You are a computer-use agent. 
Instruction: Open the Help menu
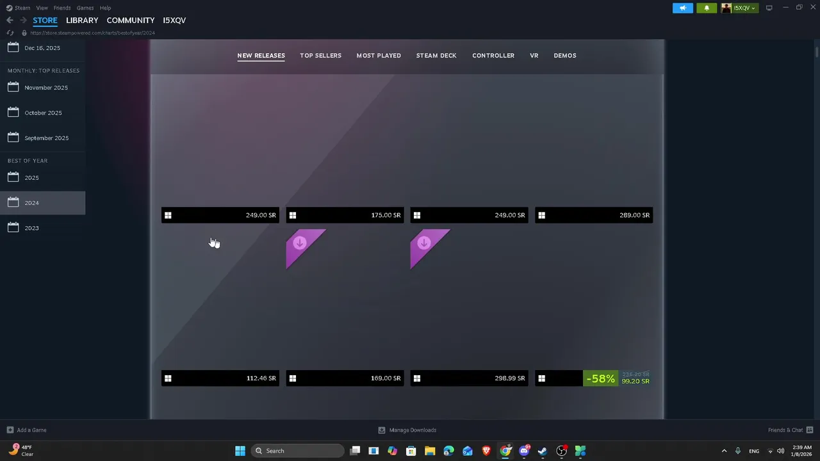click(105, 8)
